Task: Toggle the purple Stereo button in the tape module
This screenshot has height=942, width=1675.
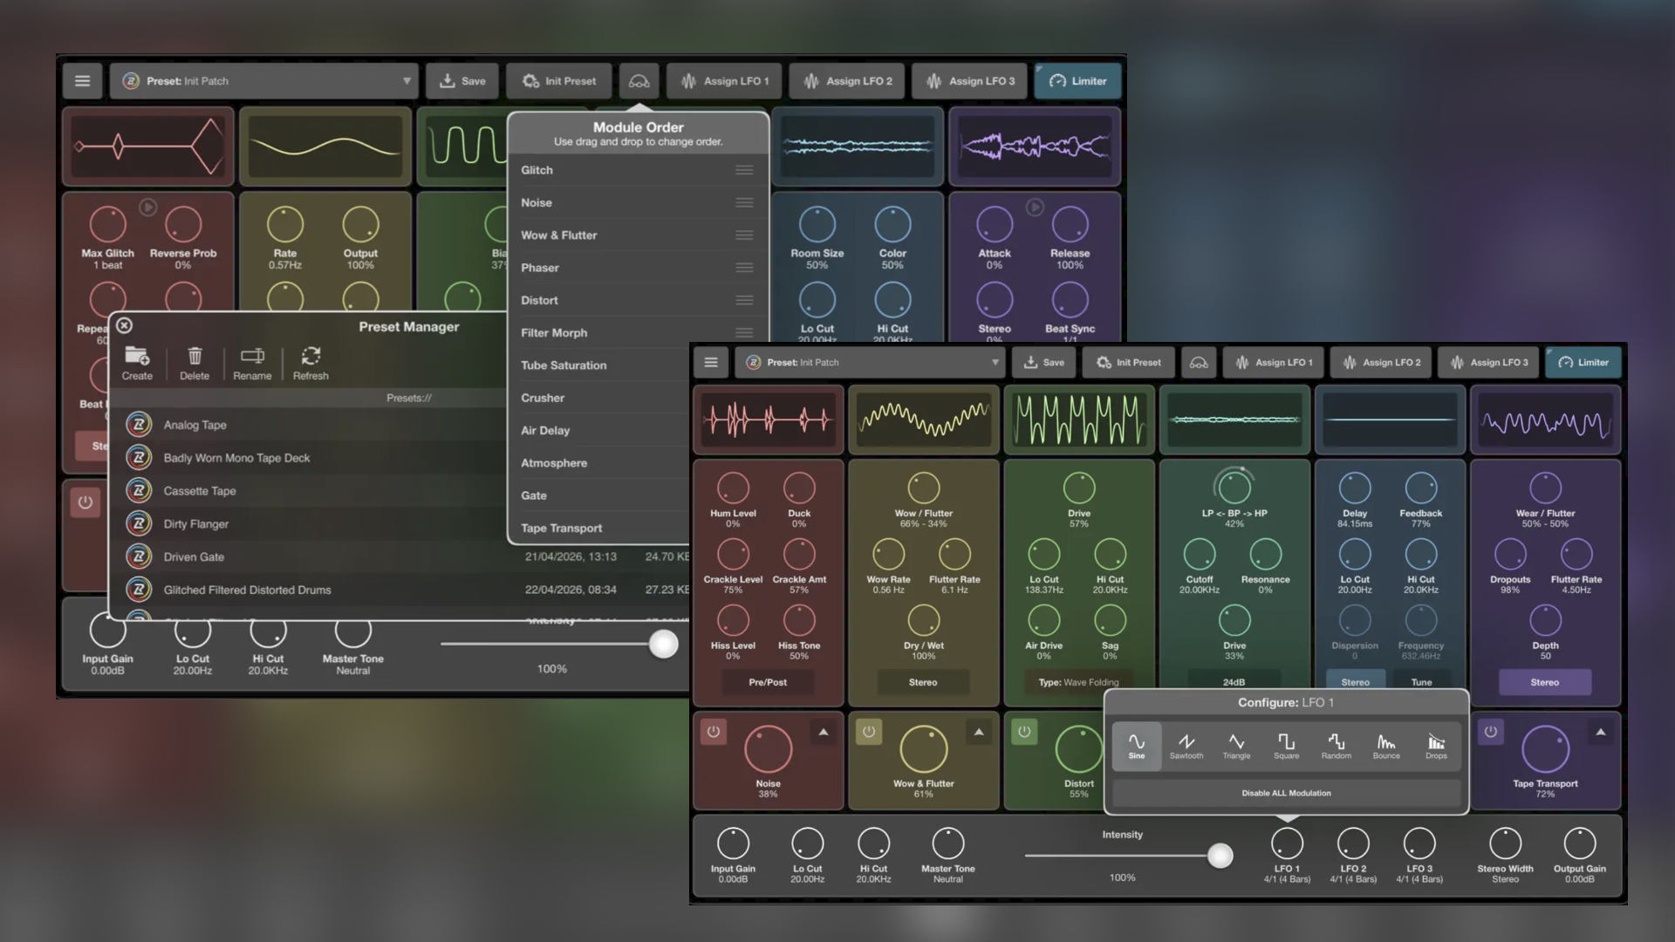Action: (x=1545, y=682)
